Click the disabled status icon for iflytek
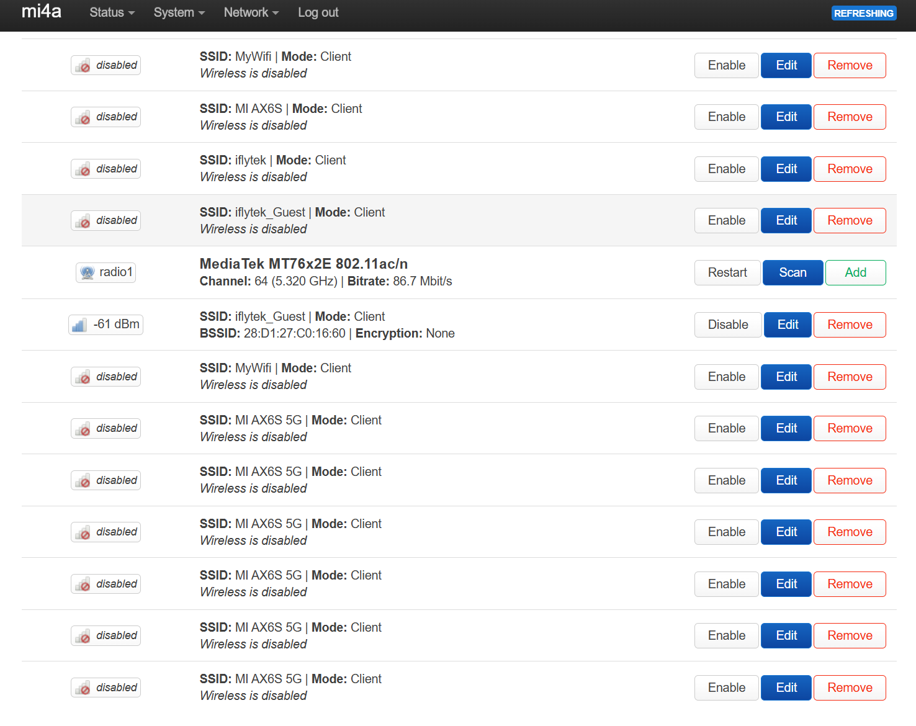The height and width of the screenshot is (726, 916). click(83, 169)
